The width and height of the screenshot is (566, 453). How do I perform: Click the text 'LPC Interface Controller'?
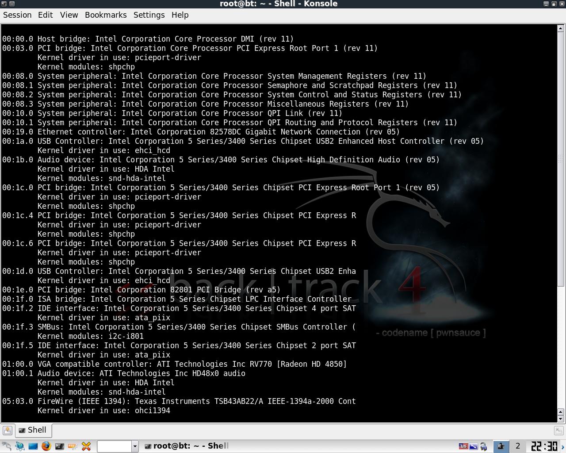click(x=298, y=299)
